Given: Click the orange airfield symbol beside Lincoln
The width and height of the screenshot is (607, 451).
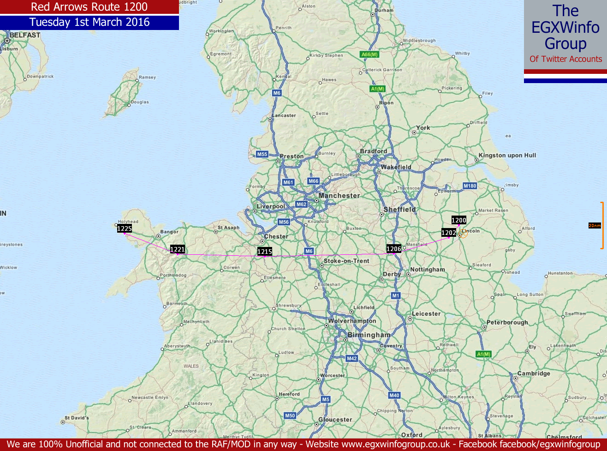Looking at the screenshot, I should [x=463, y=234].
